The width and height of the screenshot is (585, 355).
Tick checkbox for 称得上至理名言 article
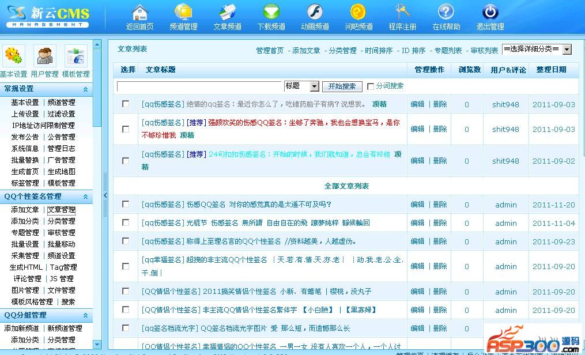126,241
